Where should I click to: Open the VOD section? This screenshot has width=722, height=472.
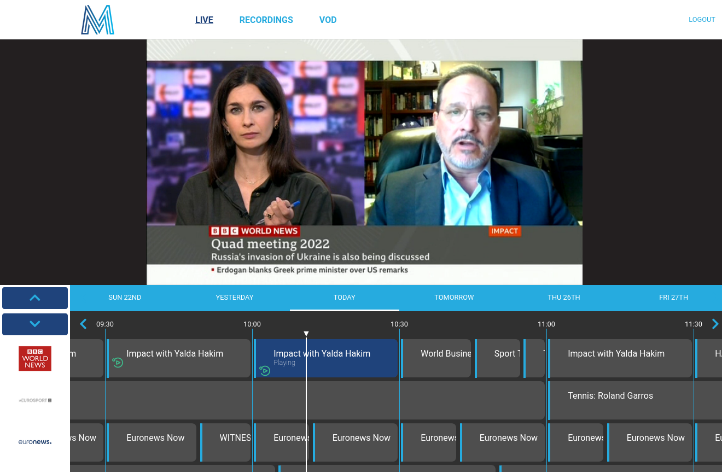point(328,20)
